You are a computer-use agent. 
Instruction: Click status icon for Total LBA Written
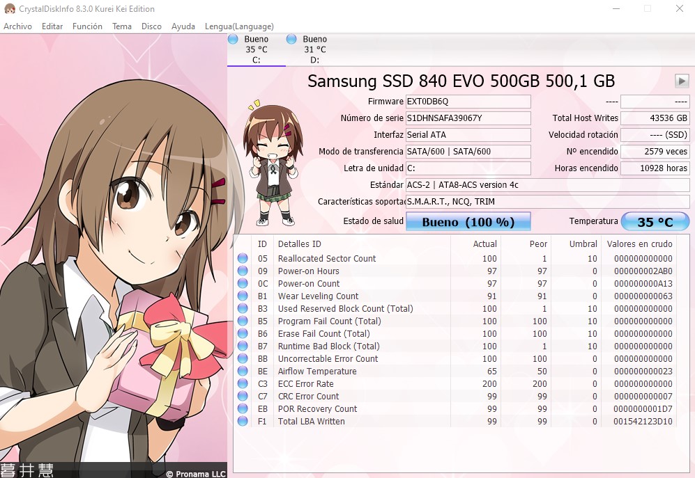(243, 421)
